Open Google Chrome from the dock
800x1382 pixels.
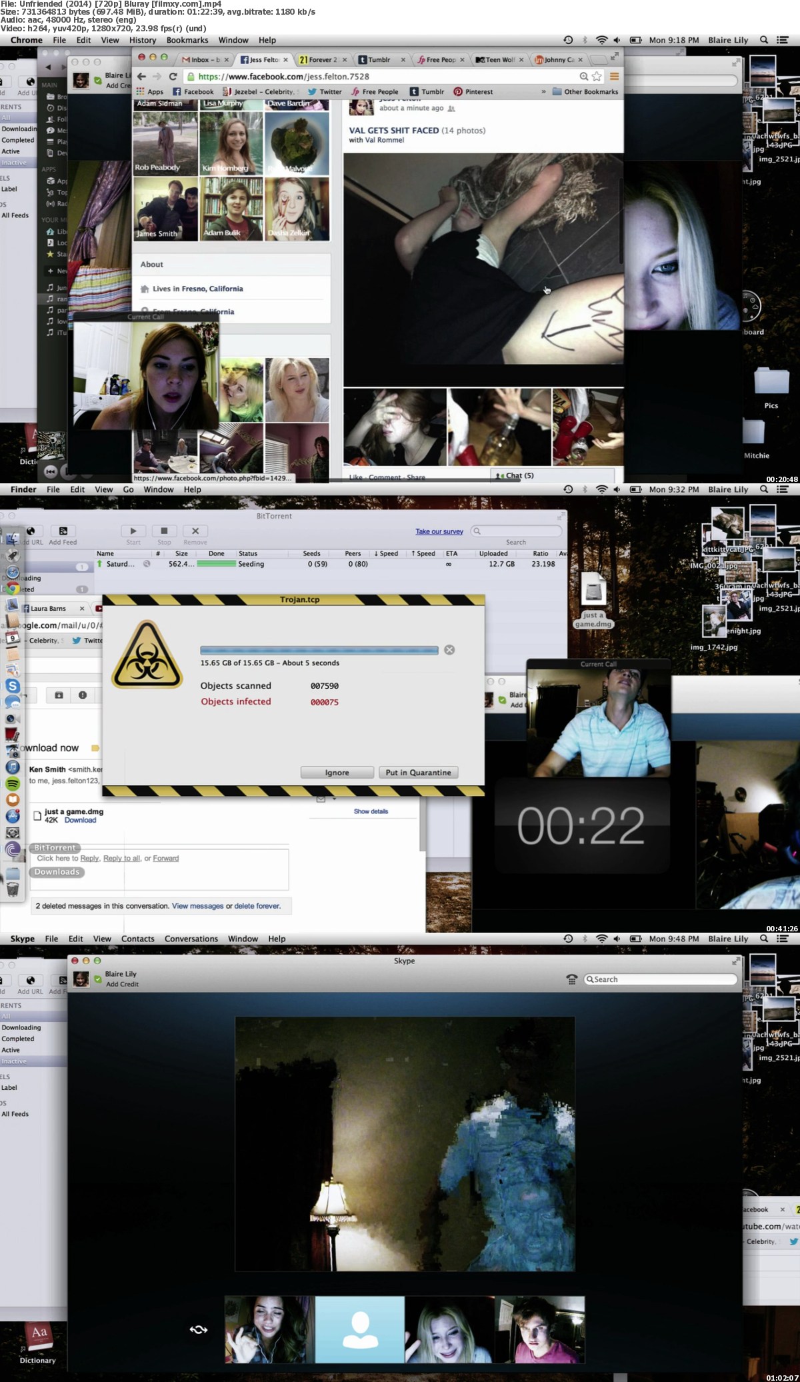[x=13, y=589]
